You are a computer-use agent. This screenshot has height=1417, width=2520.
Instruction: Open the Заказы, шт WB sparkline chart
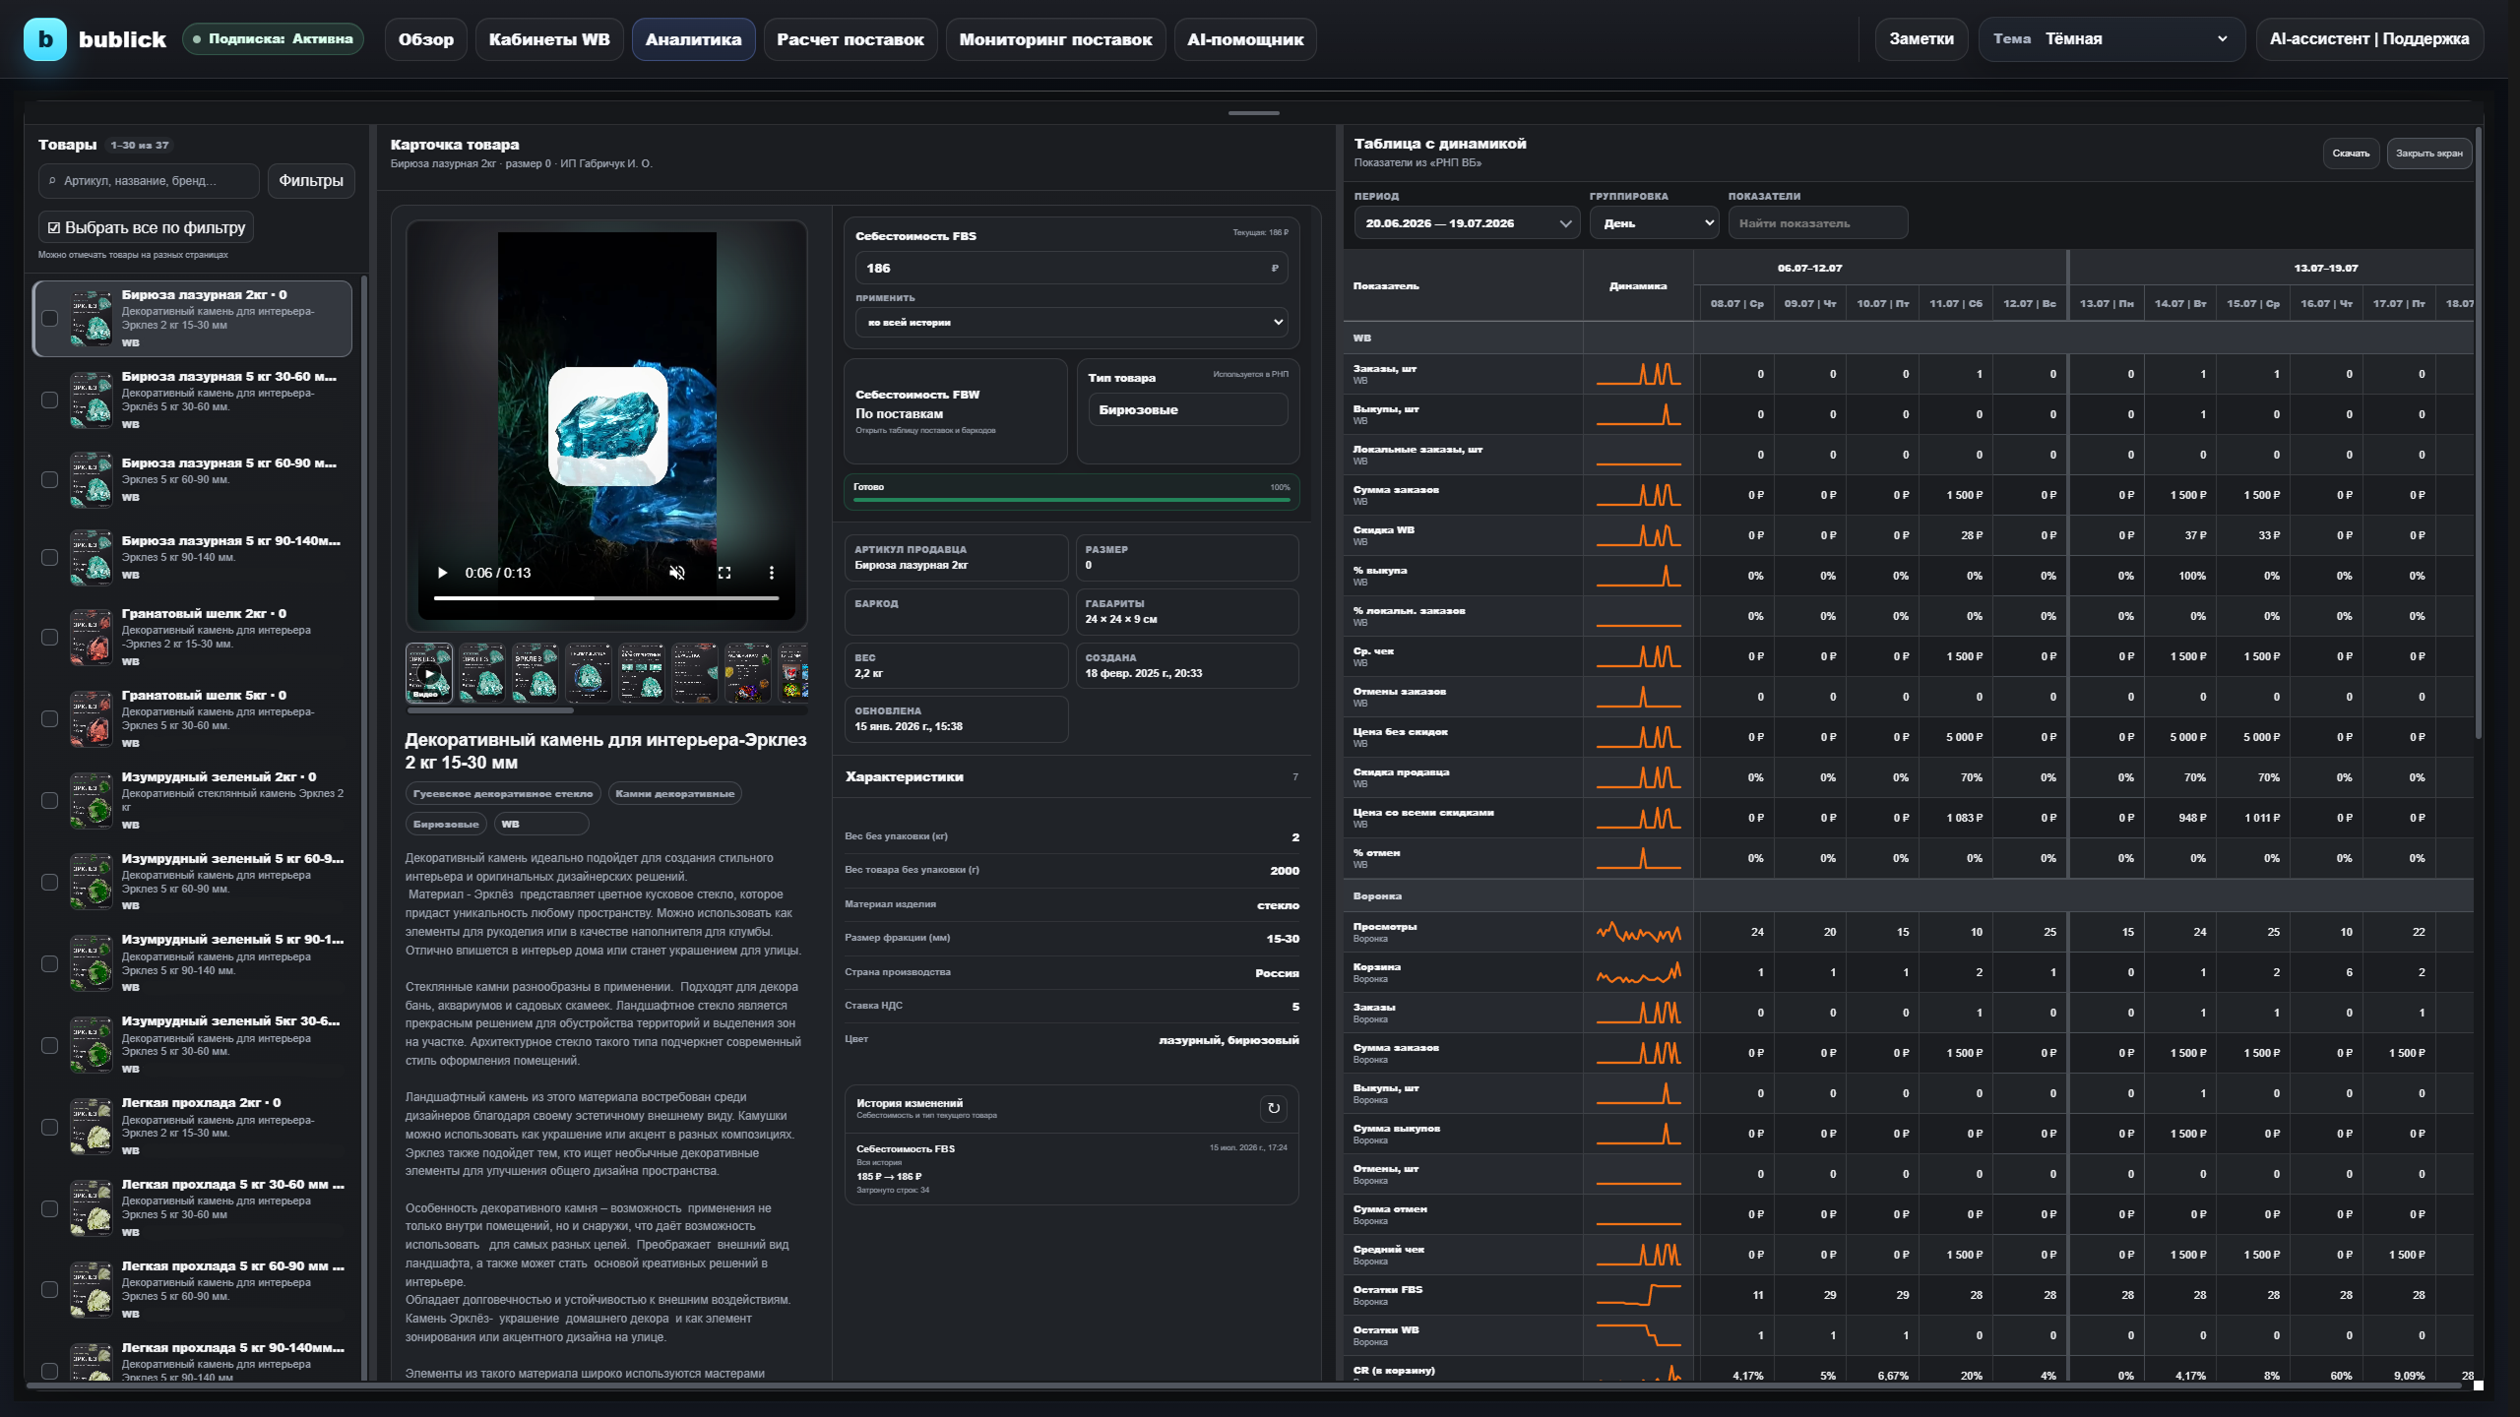coord(1638,374)
